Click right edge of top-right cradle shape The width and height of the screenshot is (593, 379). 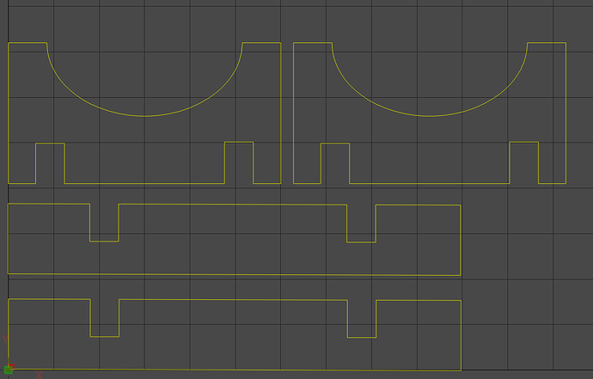pyautogui.click(x=566, y=112)
